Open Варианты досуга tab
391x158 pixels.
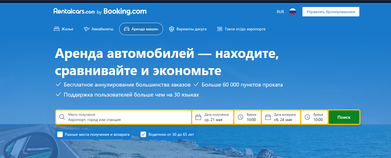click(188, 29)
